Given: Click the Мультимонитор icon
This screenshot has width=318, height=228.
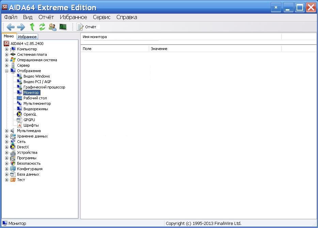Looking at the screenshot, I should (x=19, y=103).
